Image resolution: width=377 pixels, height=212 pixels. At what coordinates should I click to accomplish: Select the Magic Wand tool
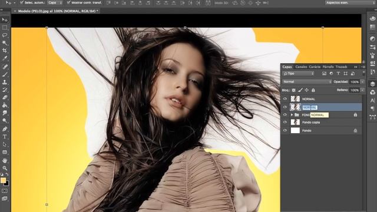[x=5, y=43]
